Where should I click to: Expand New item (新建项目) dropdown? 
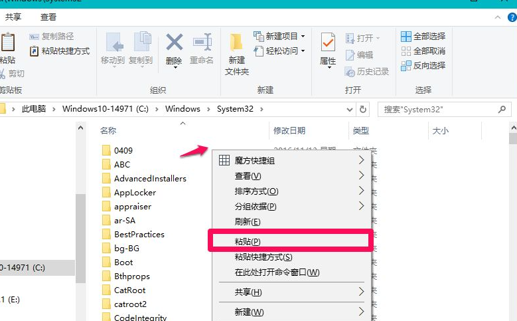(x=279, y=36)
